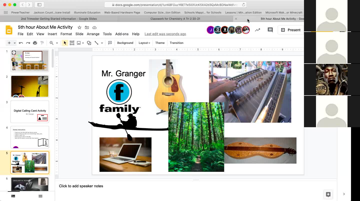
Task: Select the Mr. Granger title text
Action: point(123,74)
